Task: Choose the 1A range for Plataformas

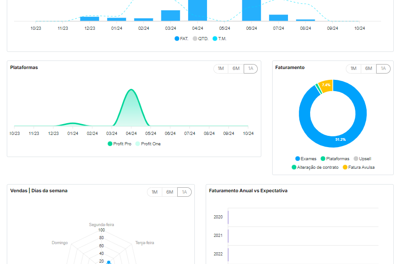Action: tap(250, 69)
